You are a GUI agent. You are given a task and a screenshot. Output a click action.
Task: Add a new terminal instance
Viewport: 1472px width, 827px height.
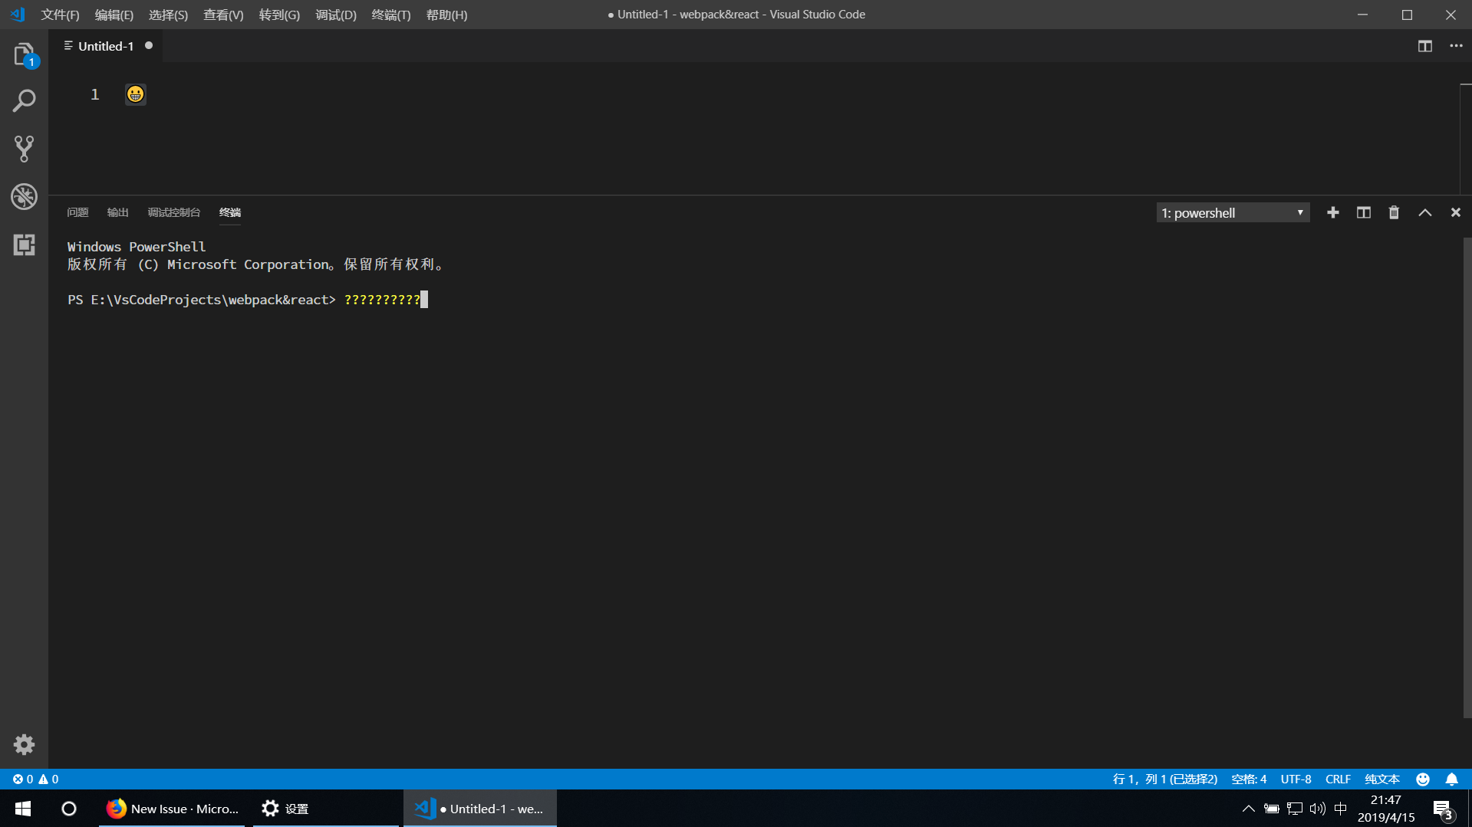pos(1332,212)
